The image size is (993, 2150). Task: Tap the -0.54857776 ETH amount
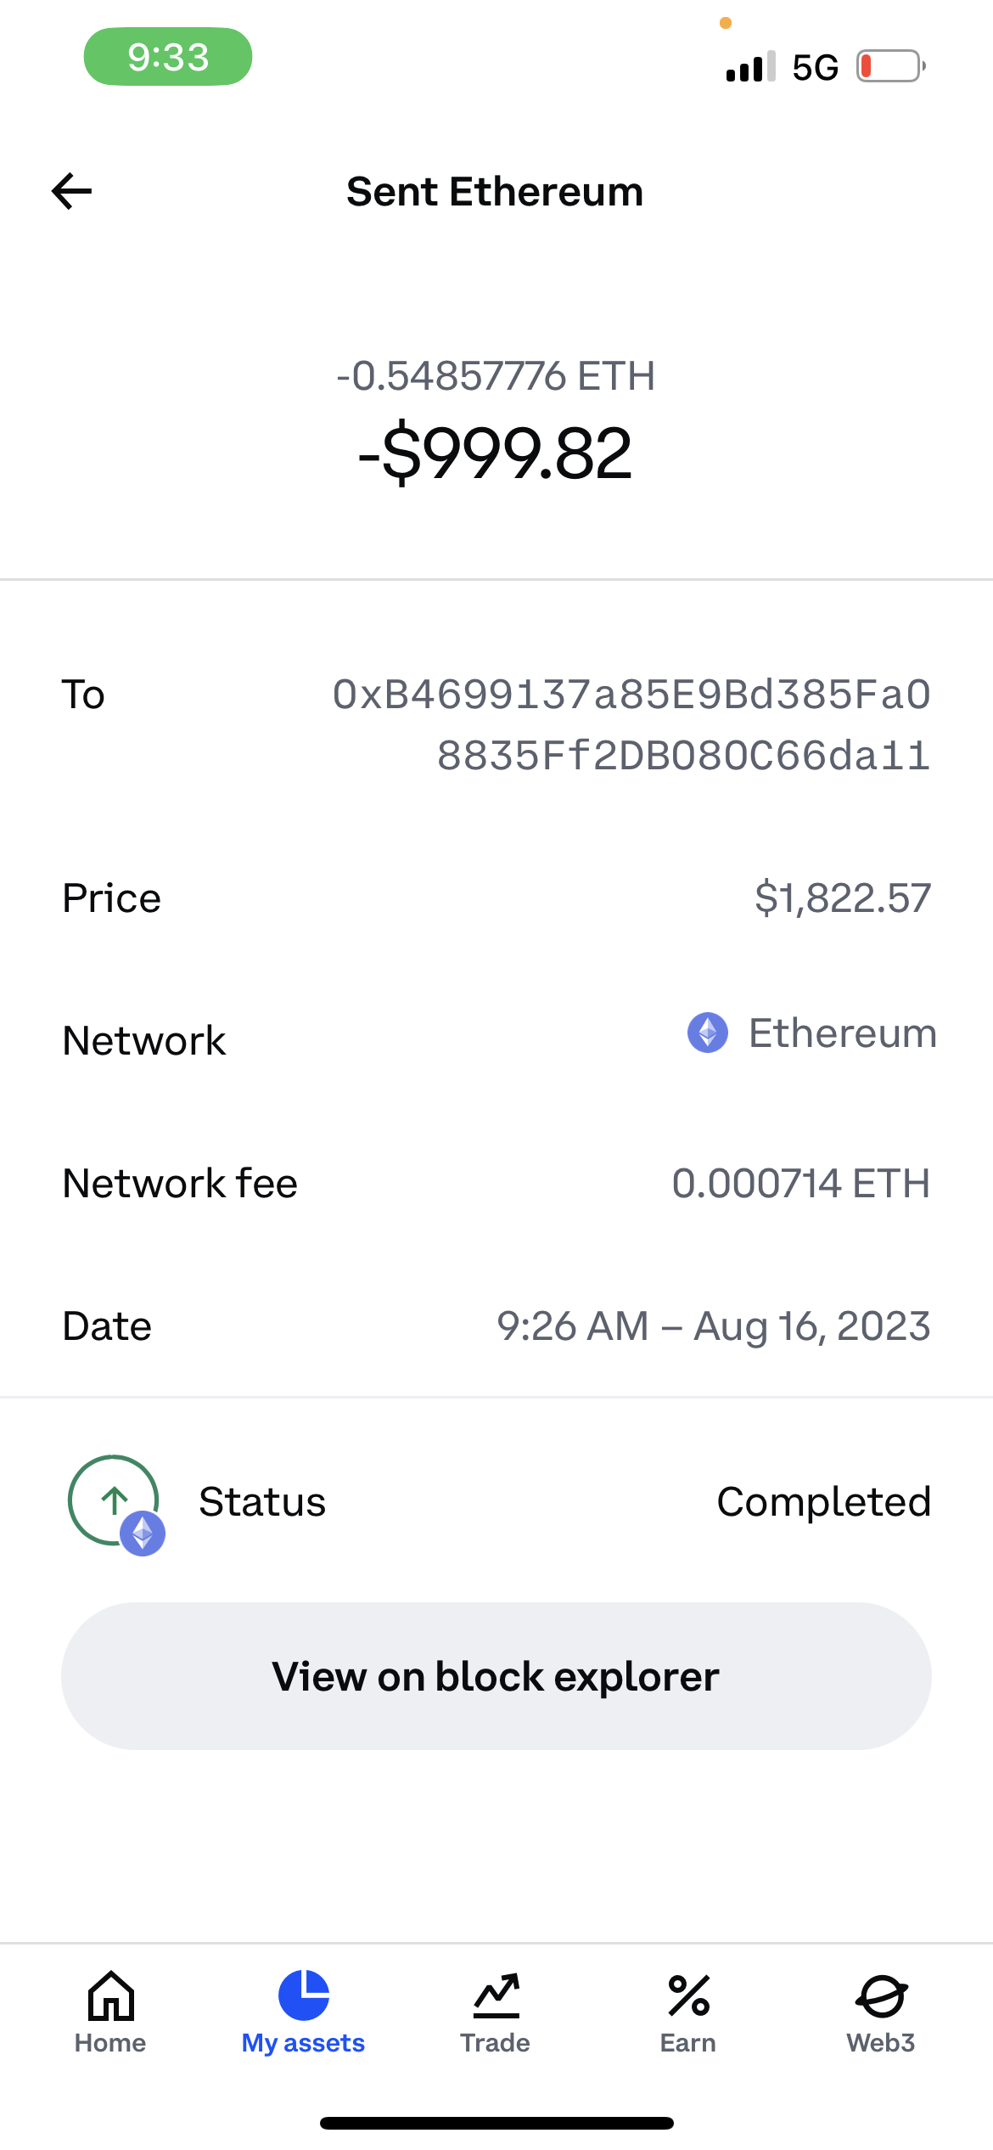[x=496, y=375]
